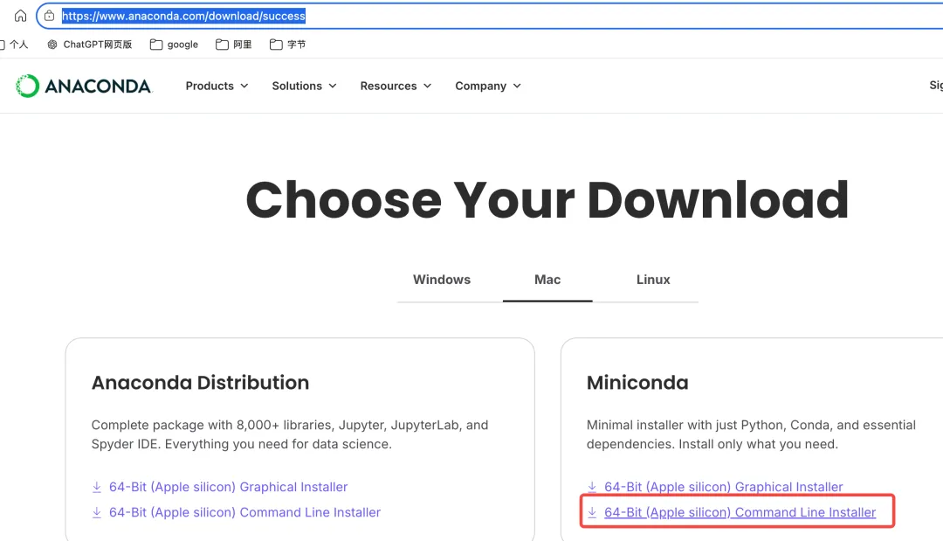Click the browser home icon
Screen dimensions: 943x541
(x=20, y=16)
